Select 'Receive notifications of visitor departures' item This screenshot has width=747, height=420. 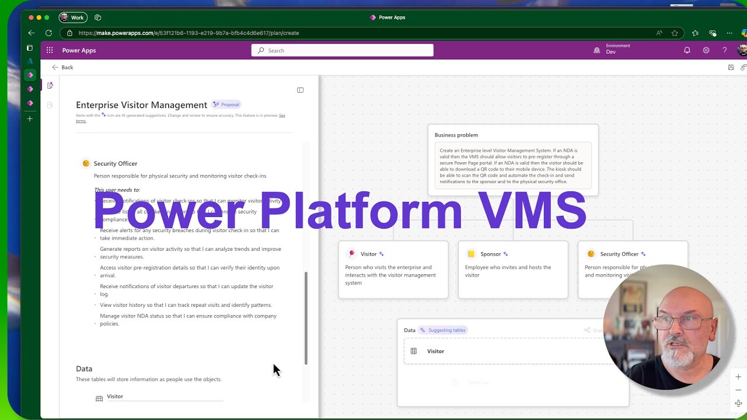(x=187, y=290)
